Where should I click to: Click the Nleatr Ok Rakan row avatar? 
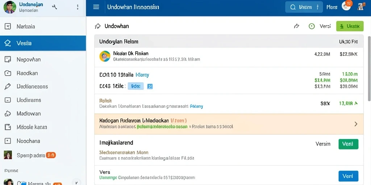(x=105, y=56)
